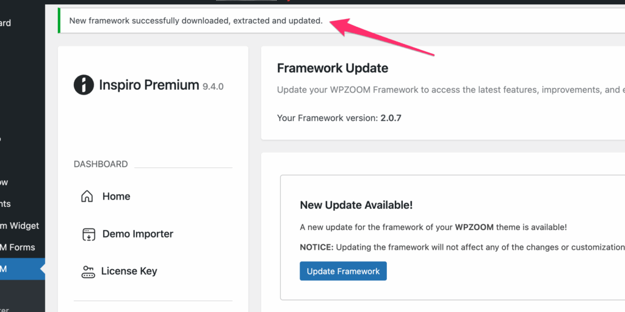Go to the License Key menu label

[129, 272]
